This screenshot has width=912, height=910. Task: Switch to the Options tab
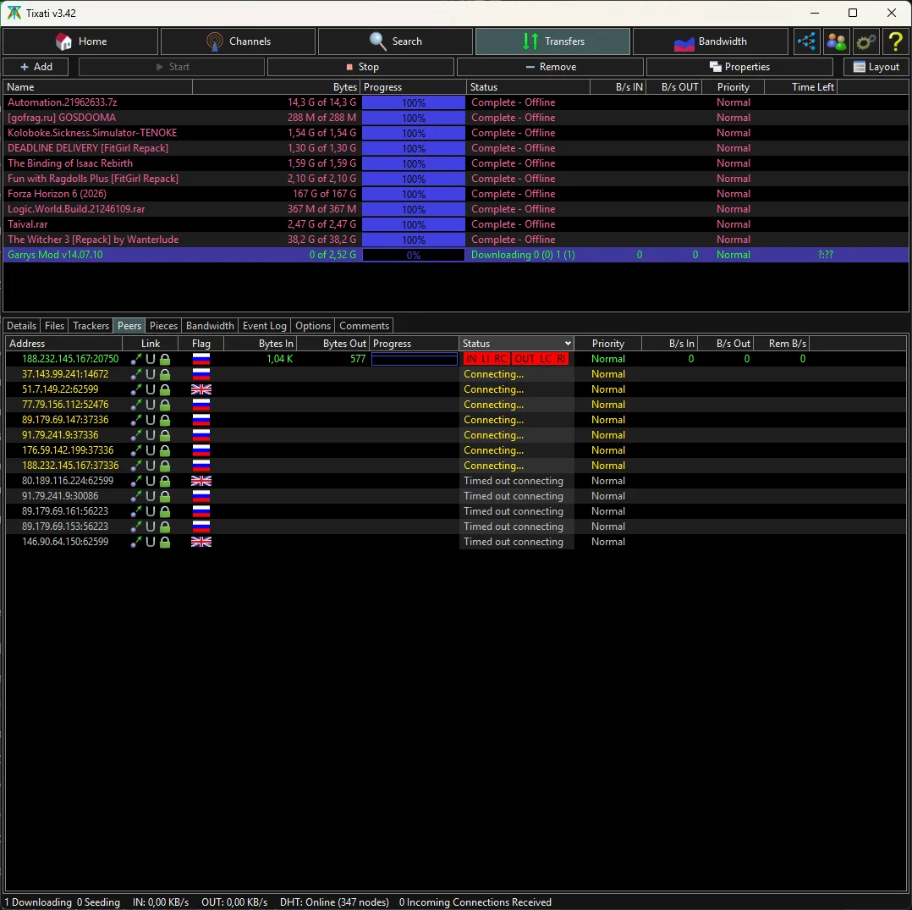coord(313,326)
